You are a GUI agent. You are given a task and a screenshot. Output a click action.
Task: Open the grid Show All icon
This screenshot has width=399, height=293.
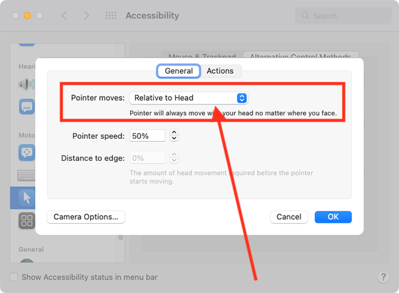pos(111,15)
